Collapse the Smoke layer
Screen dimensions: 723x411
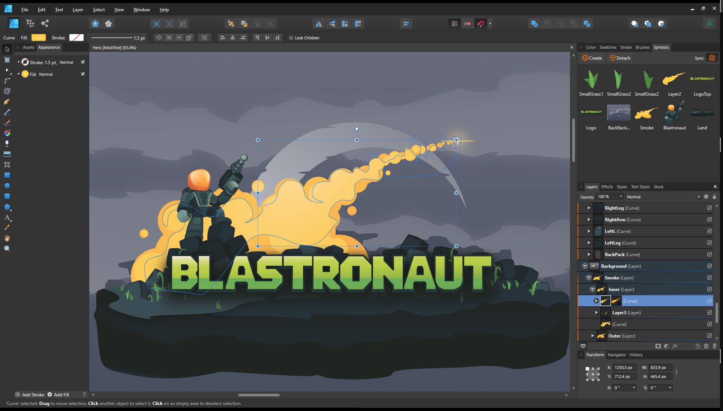coord(589,277)
